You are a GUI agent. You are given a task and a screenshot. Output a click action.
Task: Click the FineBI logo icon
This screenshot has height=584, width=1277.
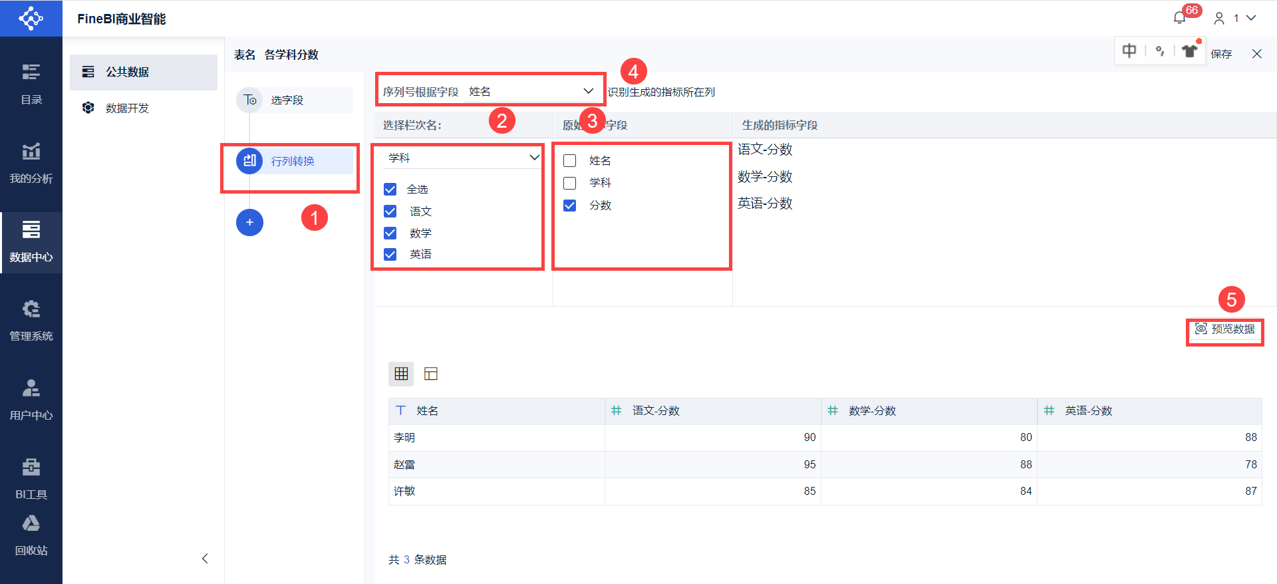pos(31,18)
